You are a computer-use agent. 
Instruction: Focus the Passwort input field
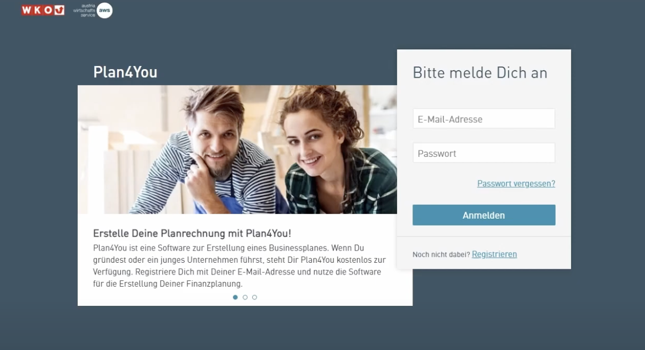[x=484, y=153]
